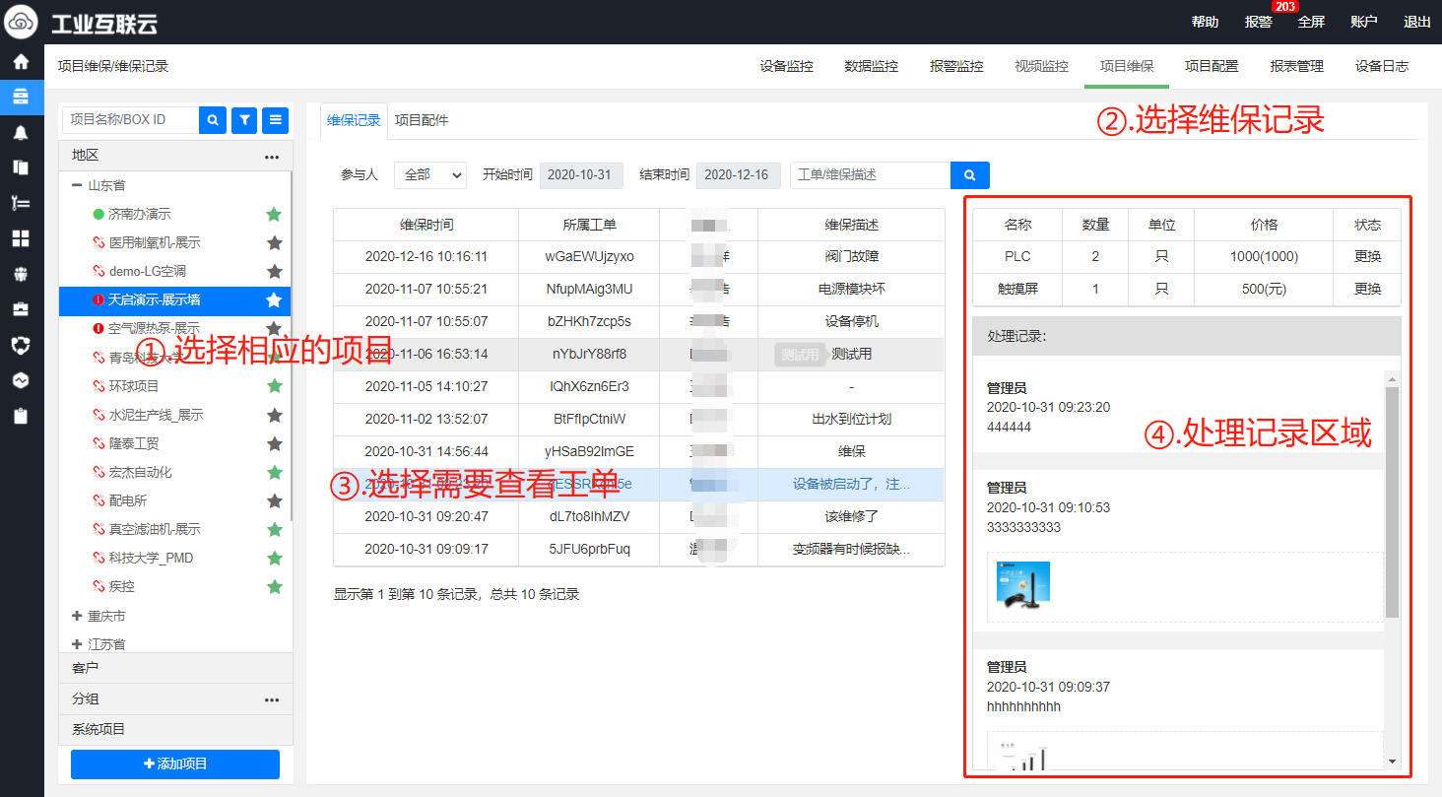The height and width of the screenshot is (797, 1442).
Task: Open the people group sidebar icon
Action: click(21, 274)
